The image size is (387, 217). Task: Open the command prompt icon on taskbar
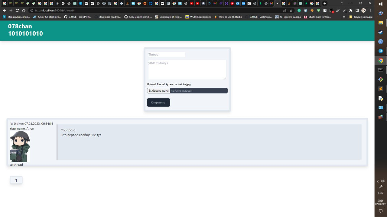381,70
